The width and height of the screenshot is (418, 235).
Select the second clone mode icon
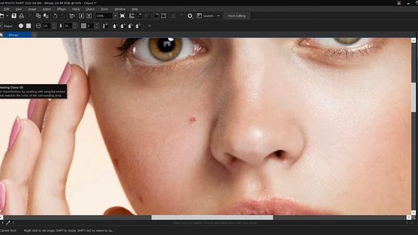(123, 26)
